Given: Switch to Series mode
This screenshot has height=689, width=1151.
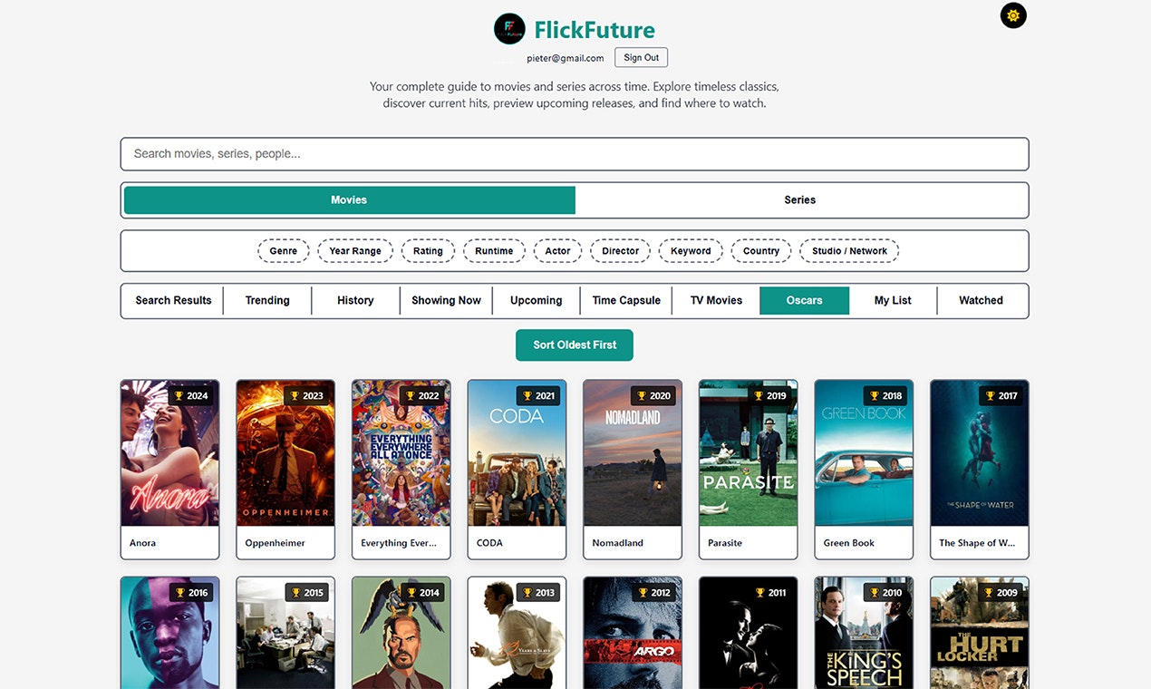Looking at the screenshot, I should [800, 199].
